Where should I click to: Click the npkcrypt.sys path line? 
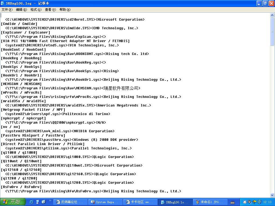(x=56, y=122)
